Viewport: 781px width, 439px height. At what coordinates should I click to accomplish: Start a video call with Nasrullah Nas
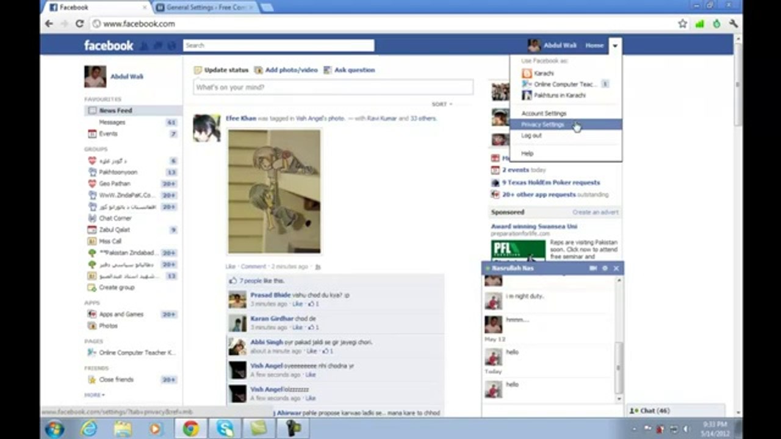tap(593, 268)
